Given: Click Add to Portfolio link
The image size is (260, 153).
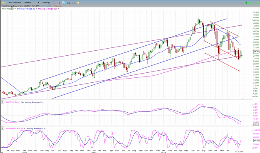Looking at the screenshot, I should coord(46,6).
